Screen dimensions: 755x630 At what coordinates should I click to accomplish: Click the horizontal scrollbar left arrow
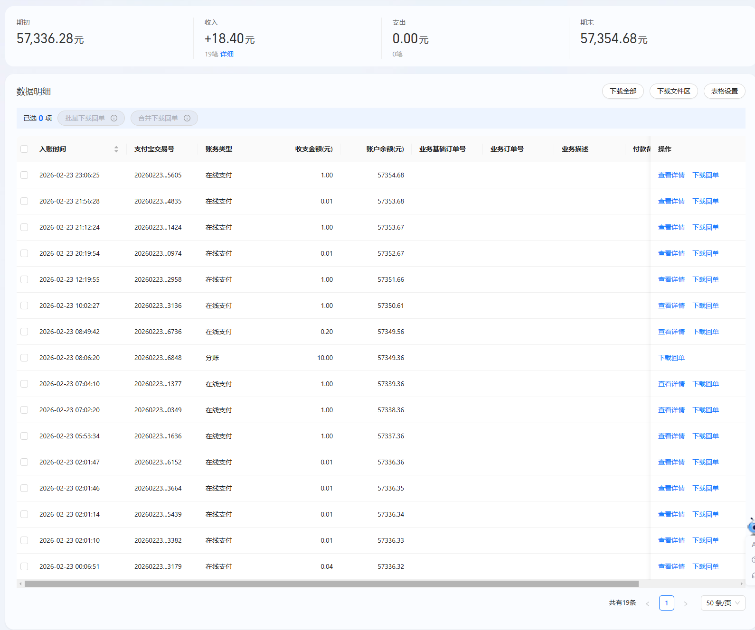tap(20, 584)
